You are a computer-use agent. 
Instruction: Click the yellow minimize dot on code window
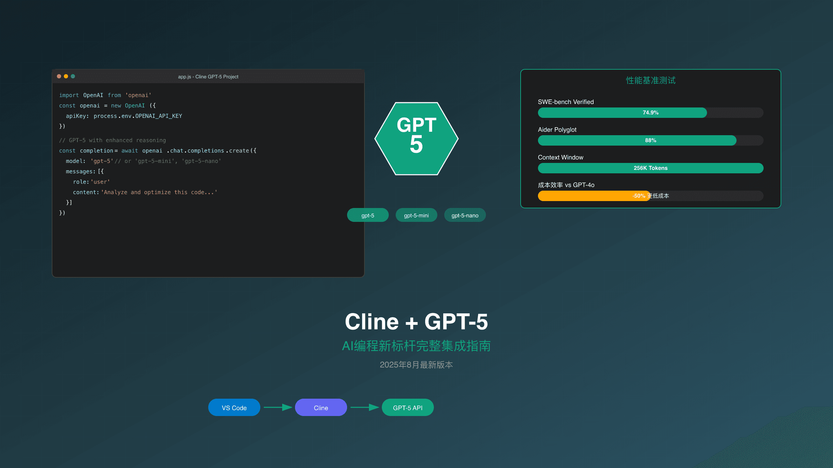(66, 76)
